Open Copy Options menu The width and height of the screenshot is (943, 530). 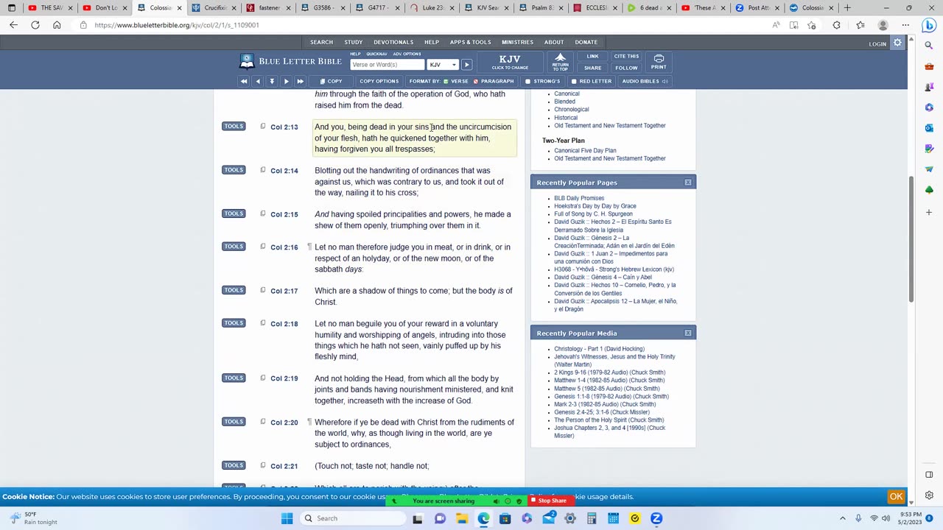tap(379, 81)
